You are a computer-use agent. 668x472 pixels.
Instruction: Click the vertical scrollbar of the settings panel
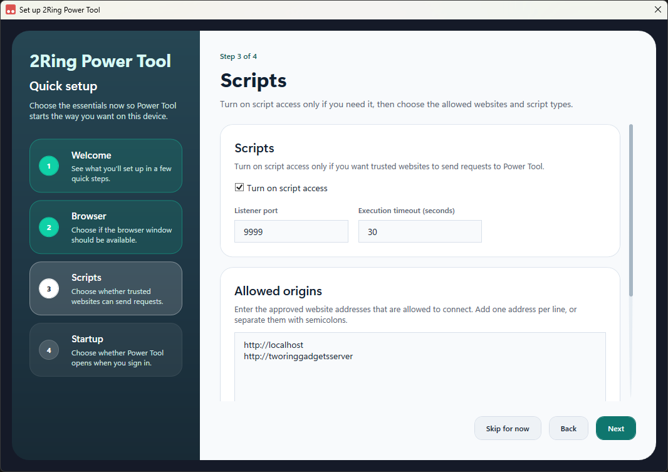(631, 210)
